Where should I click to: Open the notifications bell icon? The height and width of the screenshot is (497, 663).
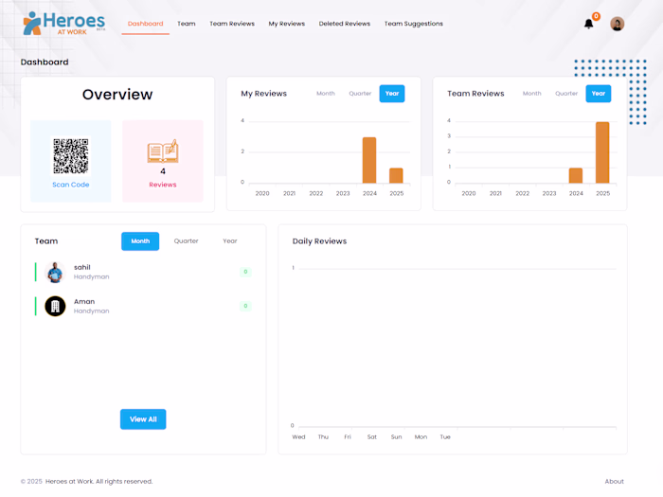[x=588, y=24]
